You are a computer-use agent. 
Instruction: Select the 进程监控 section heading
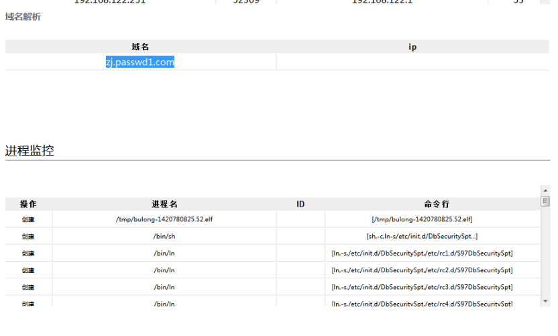(30, 150)
